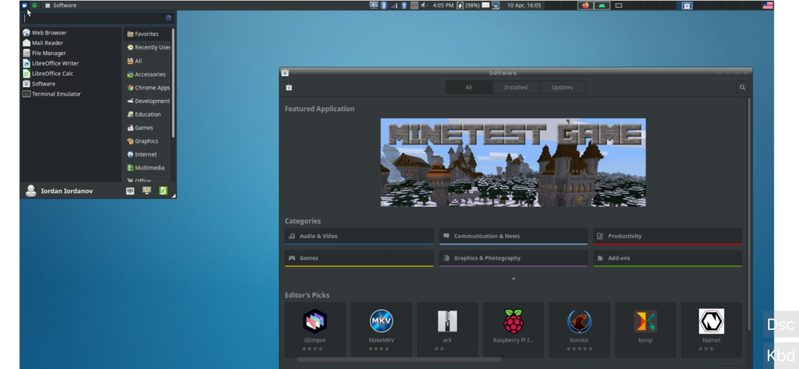Open the MakeMKV app tile
This screenshot has height=369, width=799.
pos(381,330)
